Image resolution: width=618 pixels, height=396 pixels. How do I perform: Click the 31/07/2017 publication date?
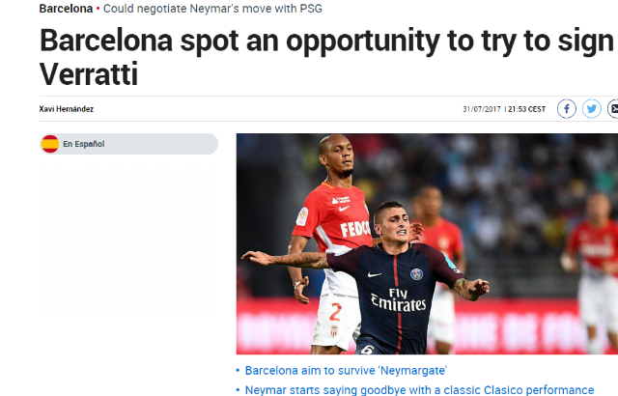481,109
